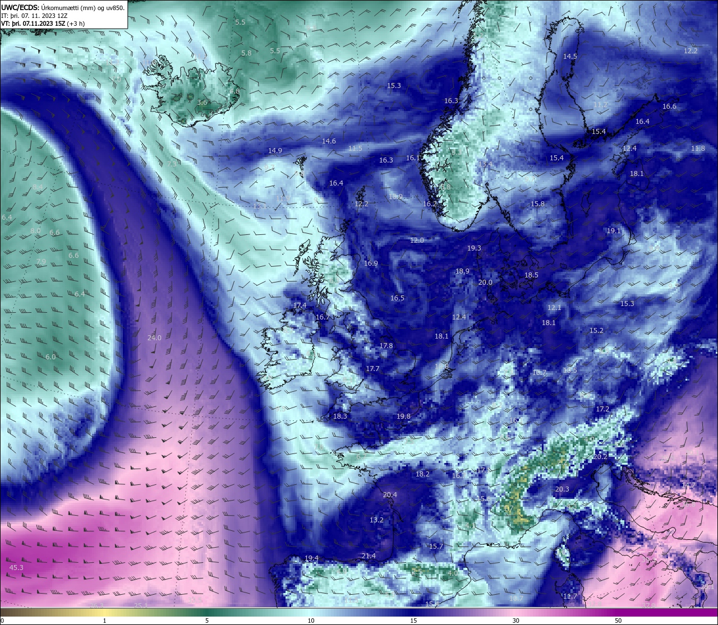The height and width of the screenshot is (625, 718).
Task: Select the 11.5 map value
Action: click(x=355, y=149)
